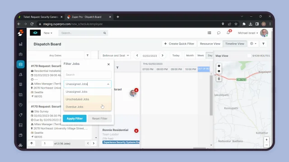Image resolution: width=289 pixels, height=162 pixels.
Task: Switch to the Week tab
Action: (200, 55)
